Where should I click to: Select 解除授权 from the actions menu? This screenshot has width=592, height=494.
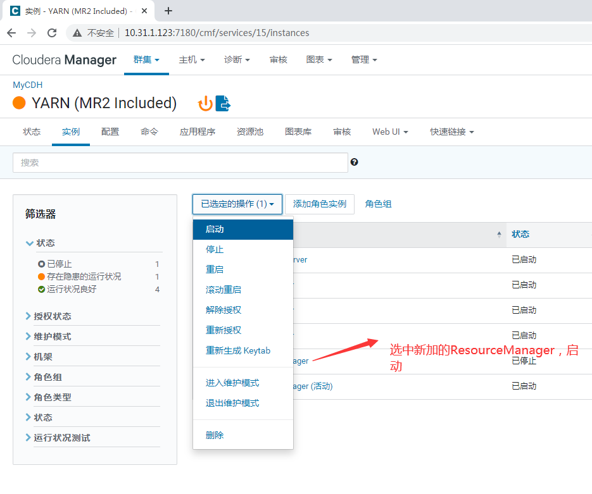pyautogui.click(x=243, y=310)
